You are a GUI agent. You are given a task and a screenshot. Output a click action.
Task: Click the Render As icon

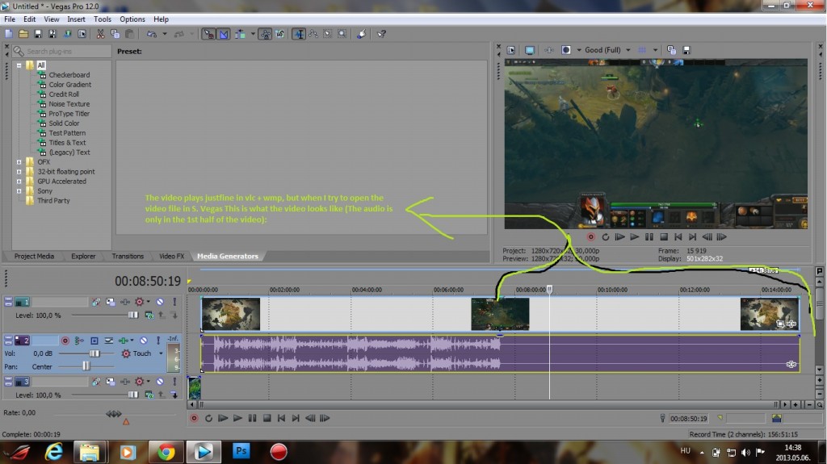[67, 34]
